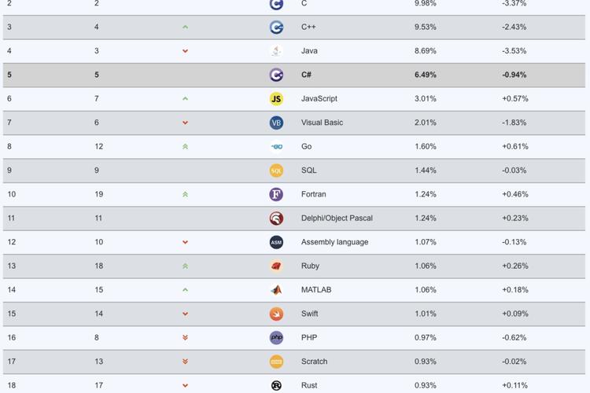This screenshot has width=590, height=393.
Task: Click the Java coffee cup icon
Action: 276,51
